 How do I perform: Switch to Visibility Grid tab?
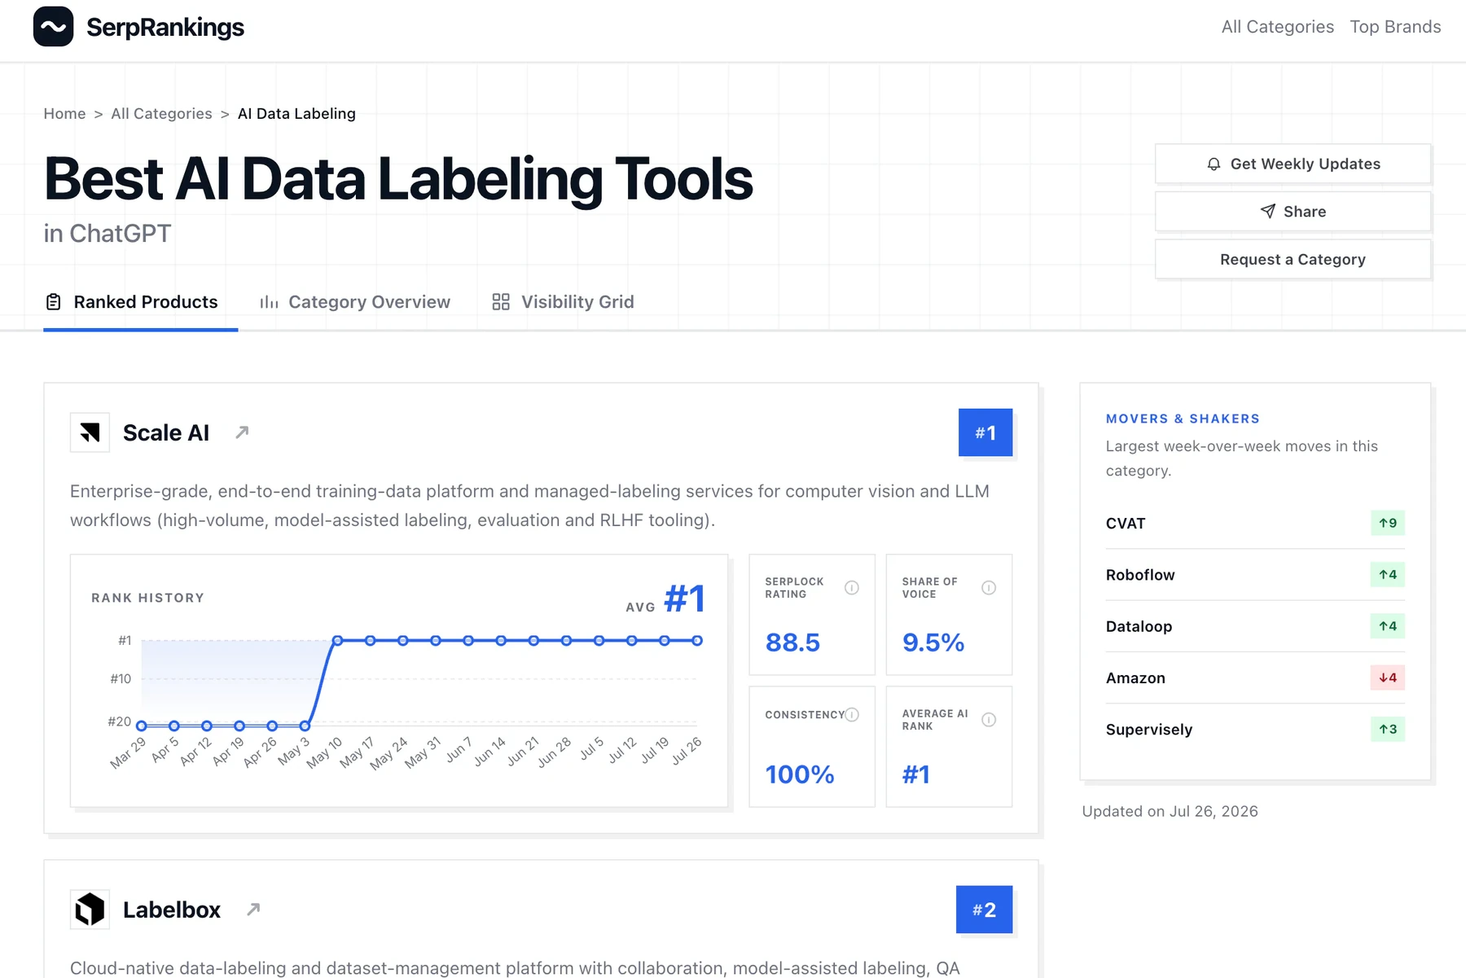[563, 302]
